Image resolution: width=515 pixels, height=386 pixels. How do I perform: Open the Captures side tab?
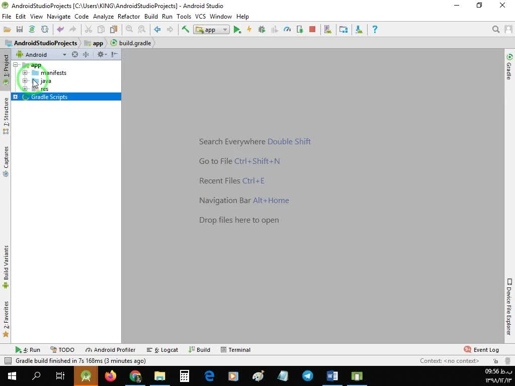coord(6,161)
